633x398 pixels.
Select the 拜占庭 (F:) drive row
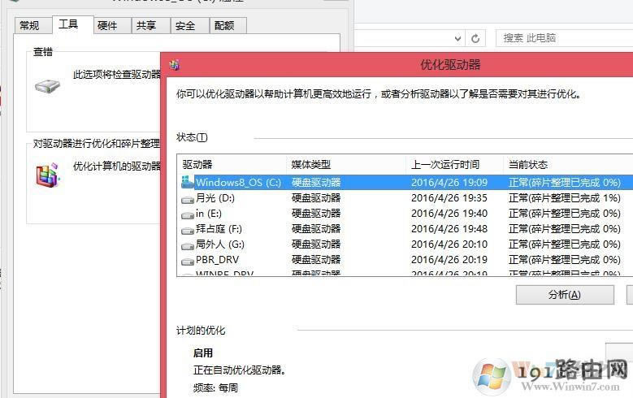coord(405,229)
